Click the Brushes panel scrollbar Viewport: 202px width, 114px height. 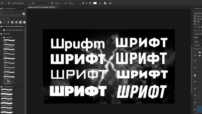click(x=25, y=70)
